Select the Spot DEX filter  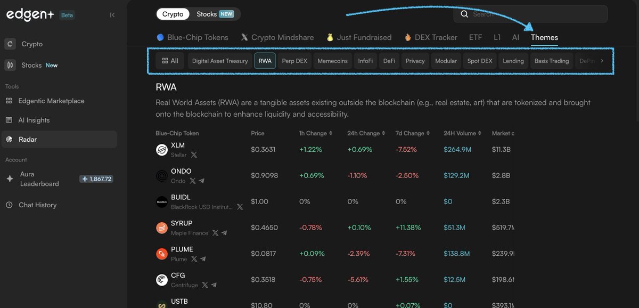point(480,61)
